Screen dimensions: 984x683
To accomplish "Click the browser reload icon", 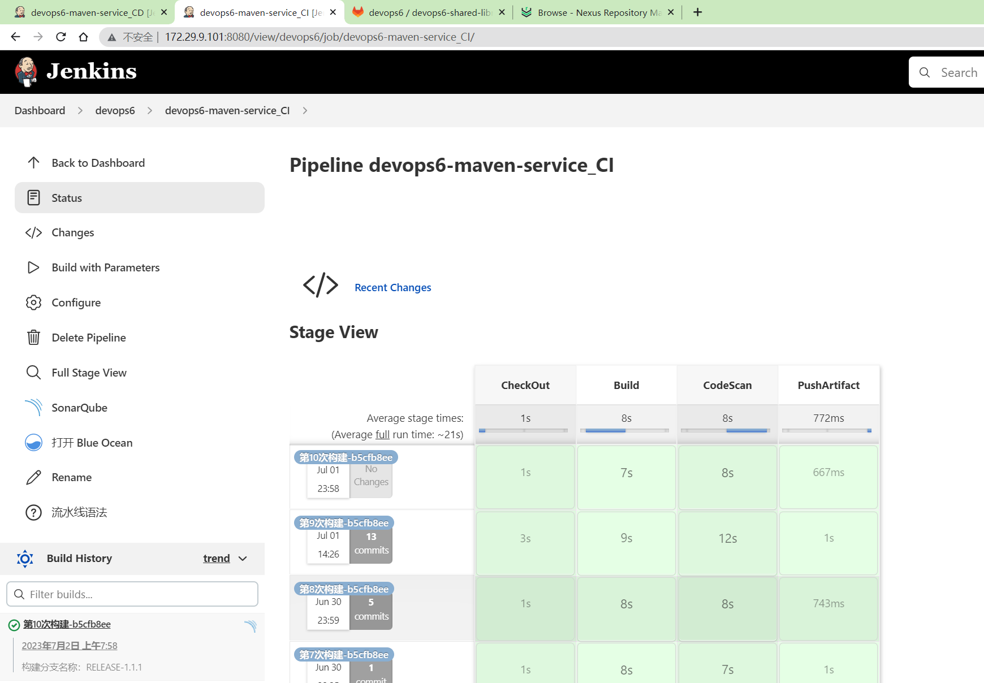I will [61, 37].
